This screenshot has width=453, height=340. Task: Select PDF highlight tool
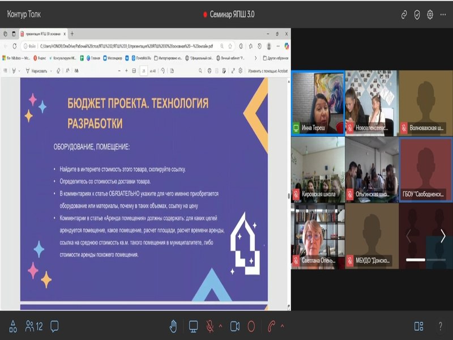[x=14, y=70]
